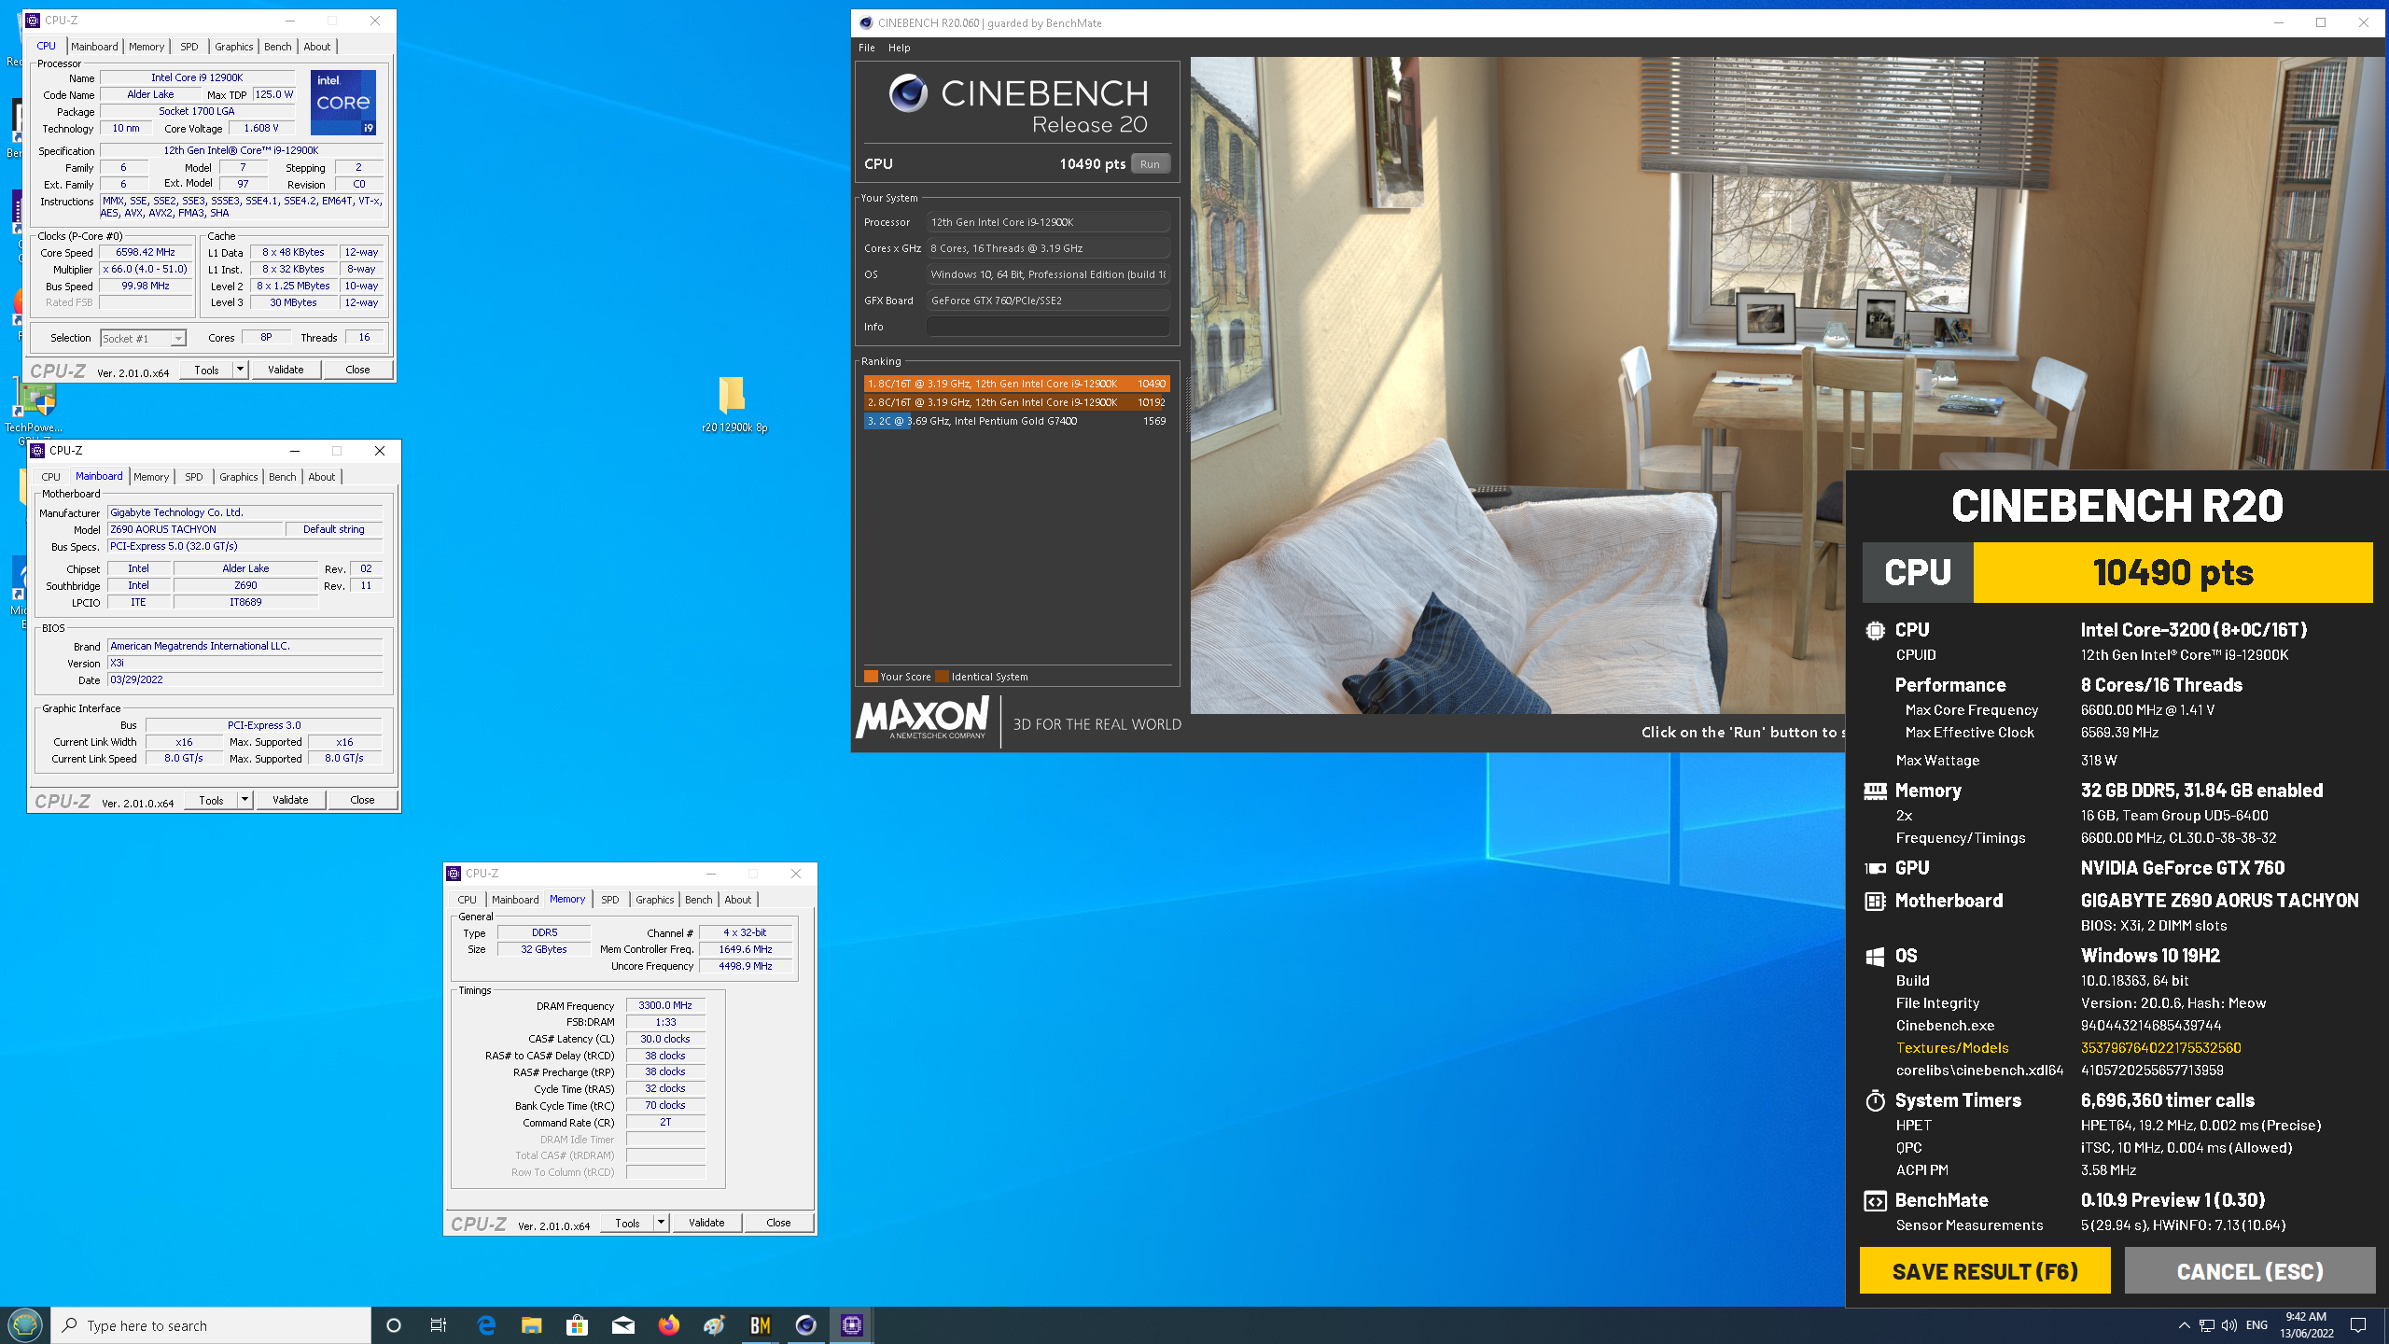Click Close button in CPU-Z Memory window
The height and width of the screenshot is (1344, 2389).
click(x=778, y=1223)
